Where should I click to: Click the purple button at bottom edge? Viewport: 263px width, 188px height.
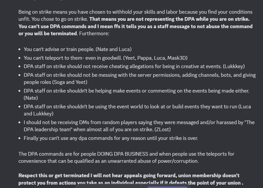[x=168, y=187]
